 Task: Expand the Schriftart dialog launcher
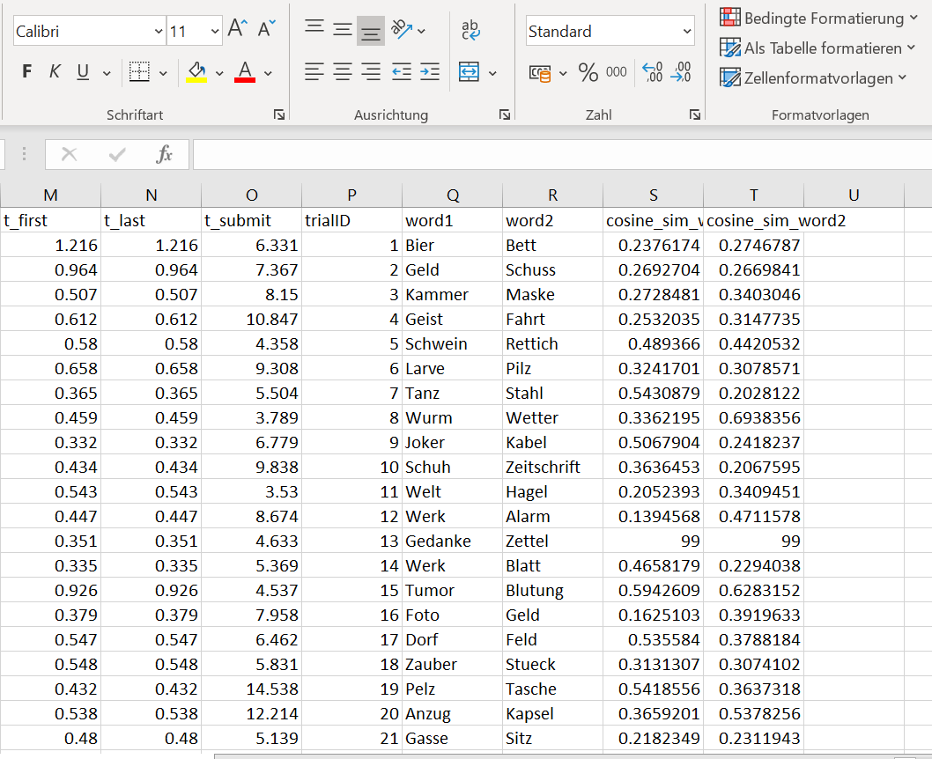click(x=279, y=114)
